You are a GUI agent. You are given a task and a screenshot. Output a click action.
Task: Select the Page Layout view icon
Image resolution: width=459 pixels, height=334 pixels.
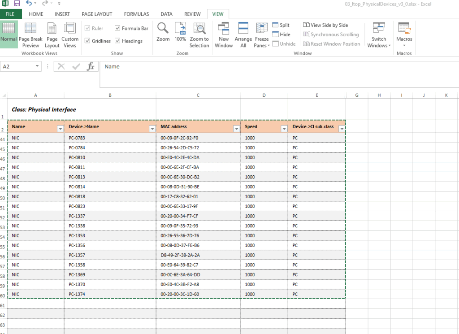click(x=52, y=35)
